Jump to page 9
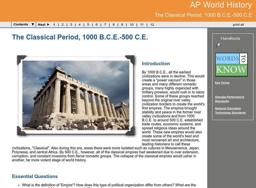256x188 pixels. (122, 25)
